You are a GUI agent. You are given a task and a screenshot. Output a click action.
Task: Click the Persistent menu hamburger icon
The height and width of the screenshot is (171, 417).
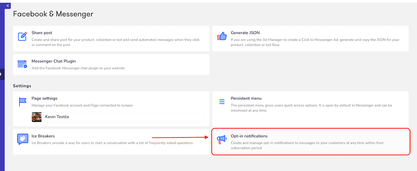coord(222,102)
